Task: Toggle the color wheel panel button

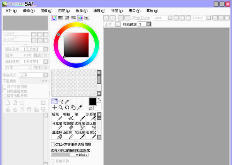Action: 54,18
